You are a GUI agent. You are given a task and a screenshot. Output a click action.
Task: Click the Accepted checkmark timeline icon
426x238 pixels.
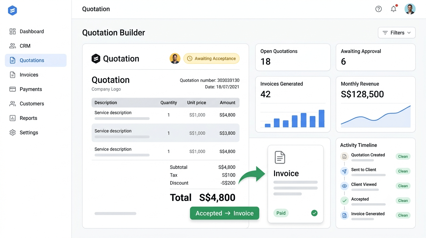[x=344, y=201]
